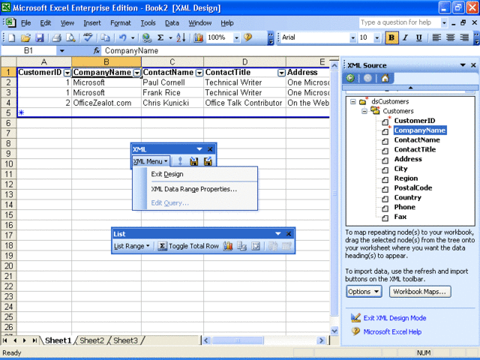The height and width of the screenshot is (360, 480).
Task: Open the List Range dropdown
Action: pos(132,246)
